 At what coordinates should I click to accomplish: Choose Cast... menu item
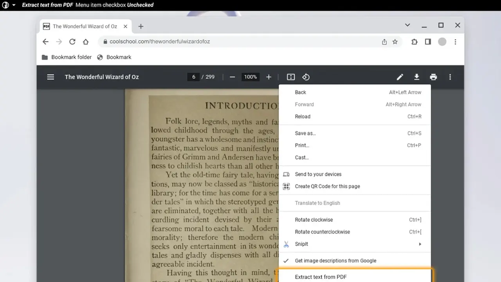click(355, 157)
